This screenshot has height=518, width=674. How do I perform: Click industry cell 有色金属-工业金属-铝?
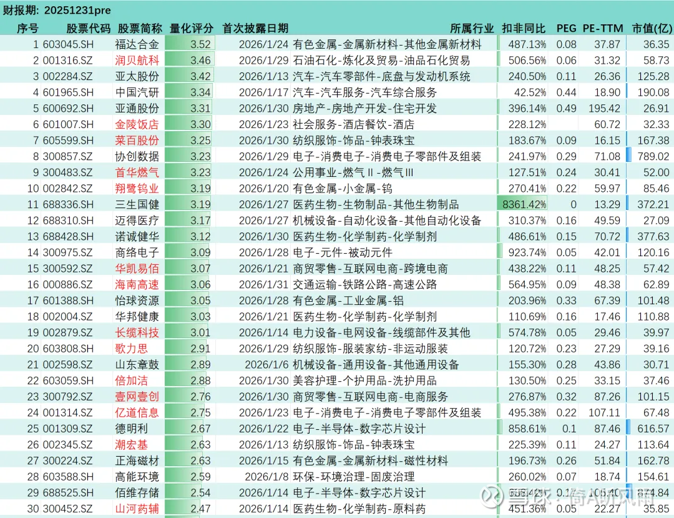348,301
